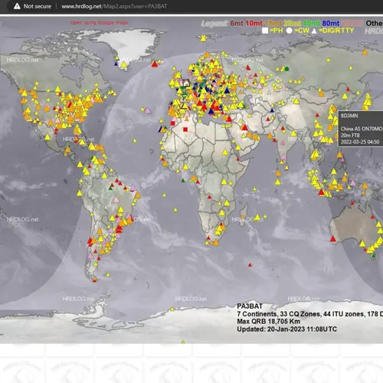Select the large red triangle near Iceland
The height and width of the screenshot is (383, 383).
(x=155, y=64)
